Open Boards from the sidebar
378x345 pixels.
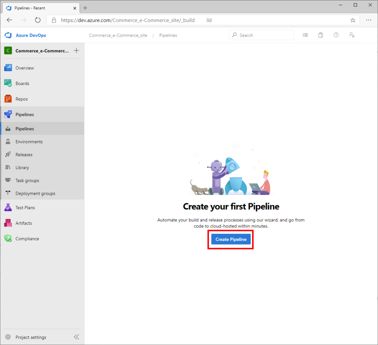22,83
